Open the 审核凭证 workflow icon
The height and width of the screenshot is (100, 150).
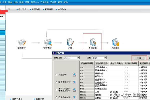pos(47,44)
